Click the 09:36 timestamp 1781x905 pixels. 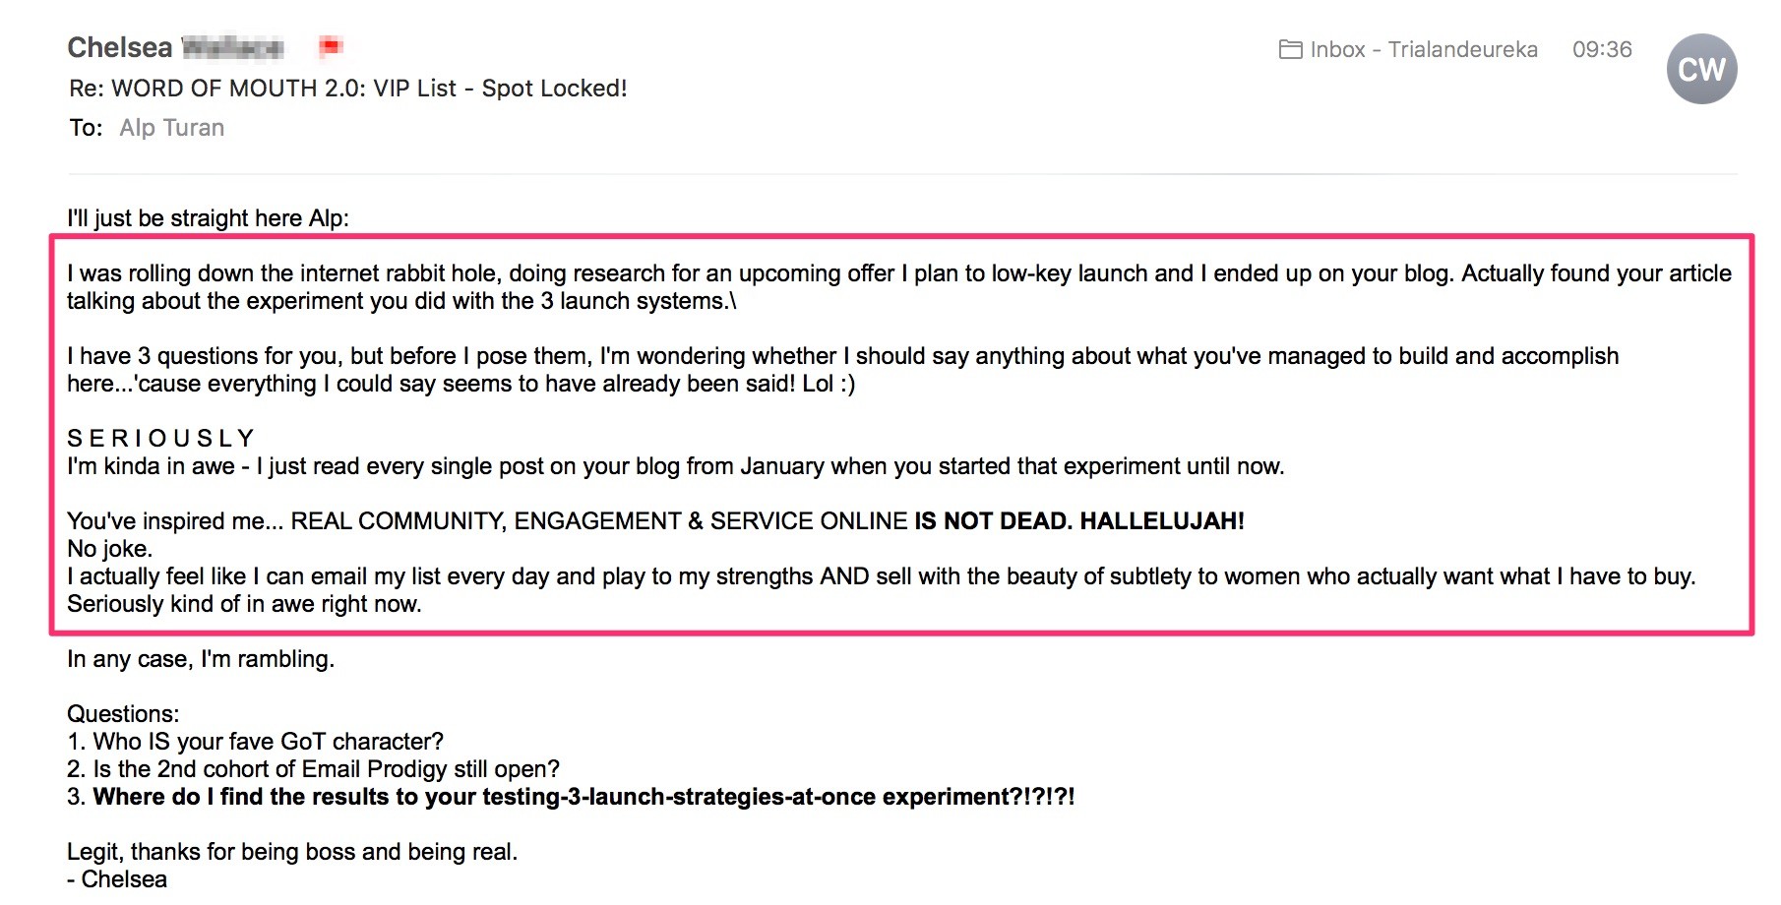(1602, 49)
